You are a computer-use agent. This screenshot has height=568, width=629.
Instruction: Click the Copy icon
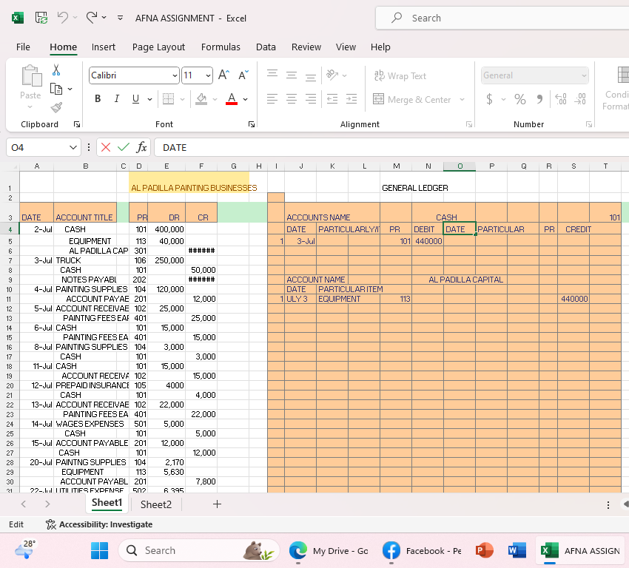pos(56,89)
